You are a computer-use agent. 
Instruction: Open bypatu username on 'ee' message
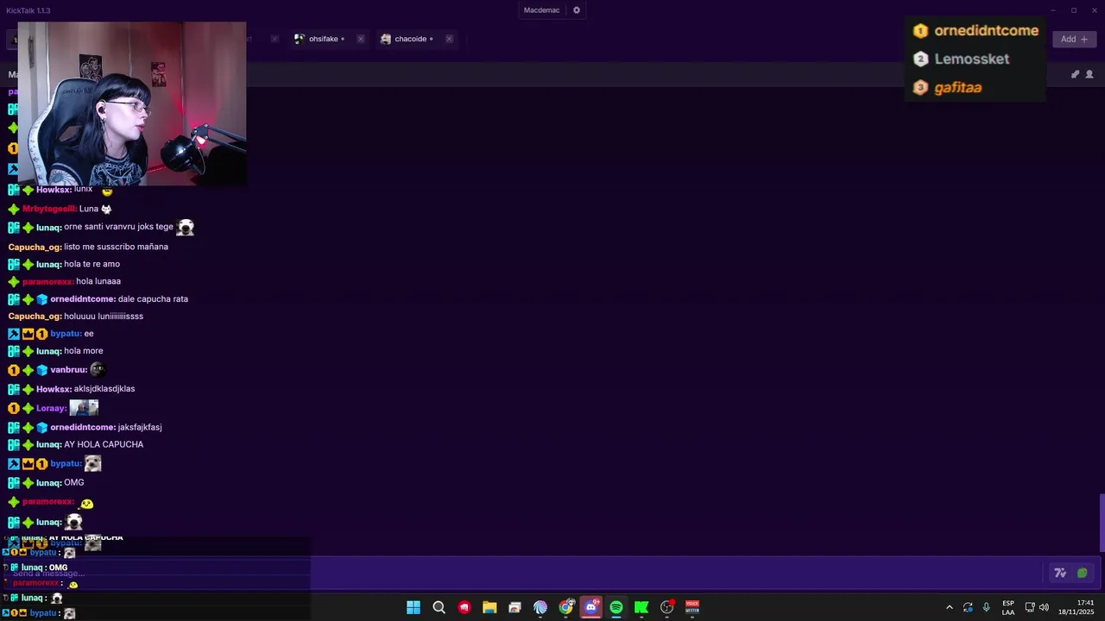point(66,334)
